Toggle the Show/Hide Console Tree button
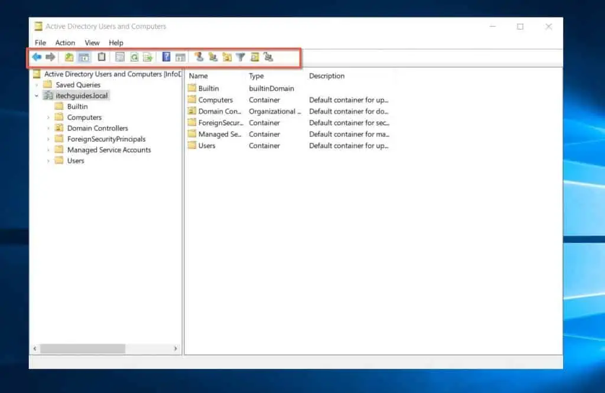 84,57
